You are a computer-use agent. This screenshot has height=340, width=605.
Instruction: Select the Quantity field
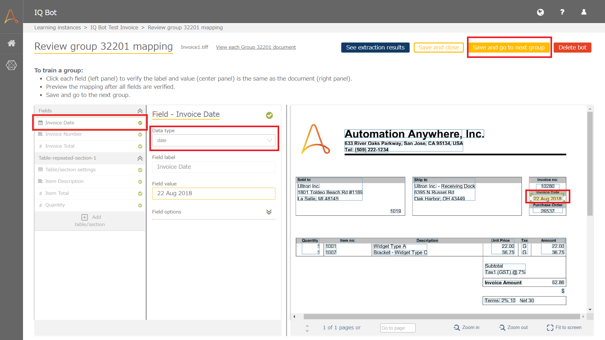90,205
